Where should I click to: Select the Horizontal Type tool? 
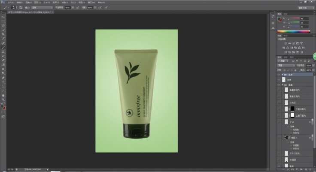[x=3, y=82]
